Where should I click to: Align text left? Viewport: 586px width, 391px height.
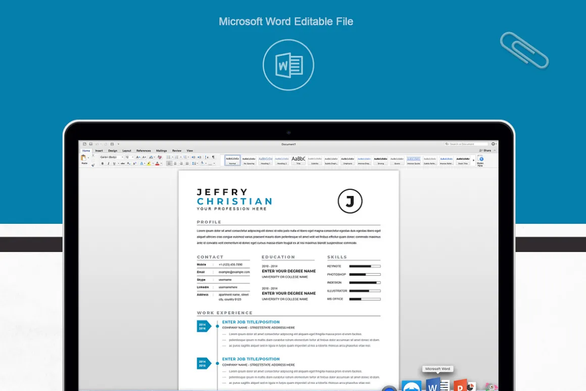169,163
